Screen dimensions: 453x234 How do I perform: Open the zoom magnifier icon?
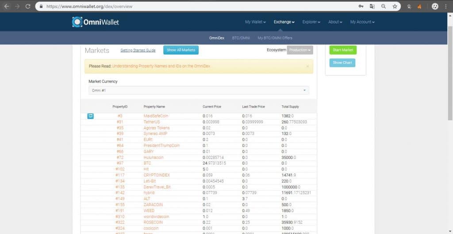(x=384, y=6)
